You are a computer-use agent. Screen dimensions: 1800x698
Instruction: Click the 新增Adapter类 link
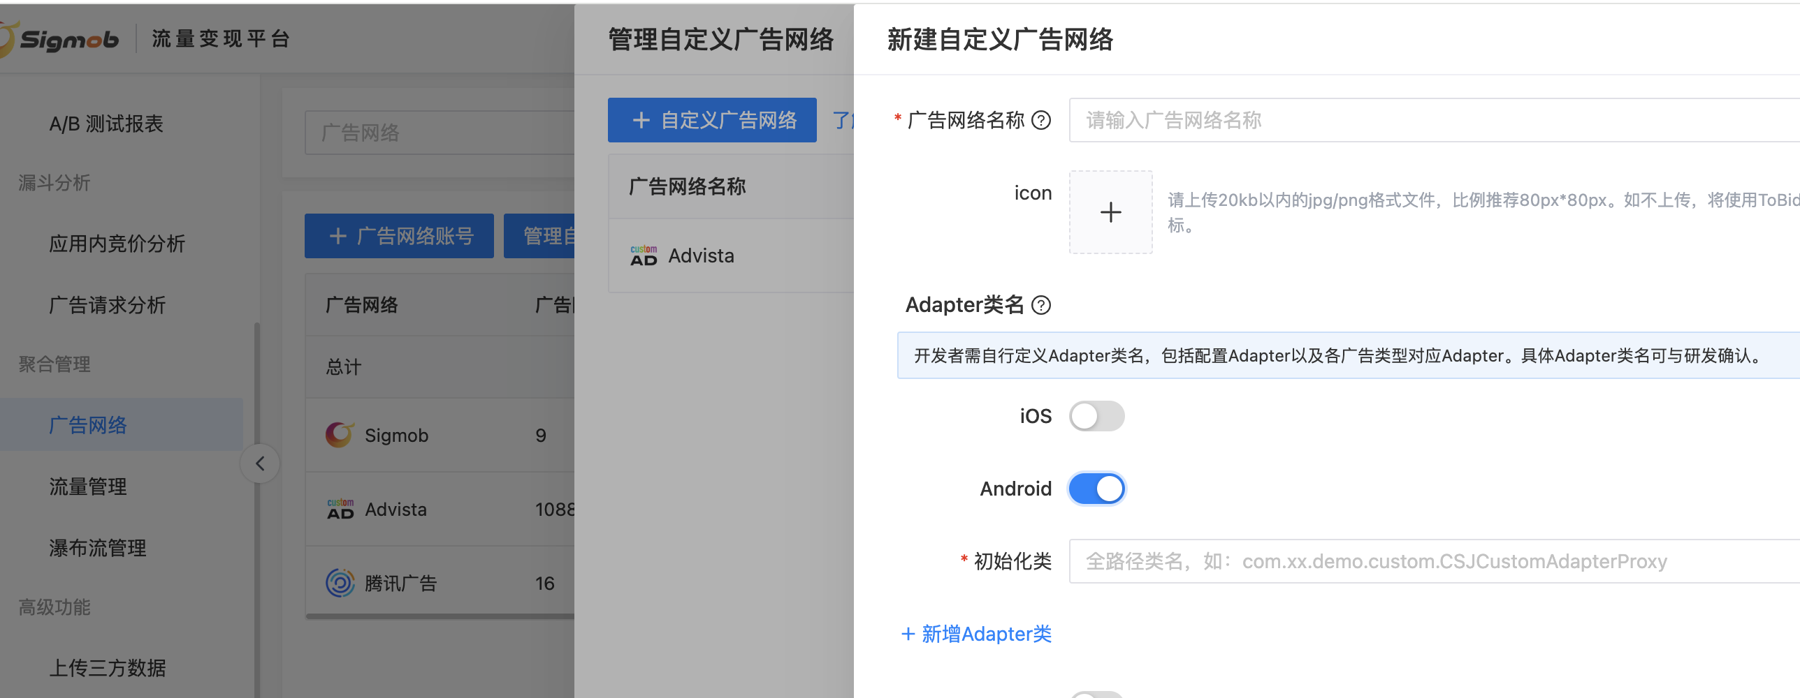pyautogui.click(x=976, y=634)
